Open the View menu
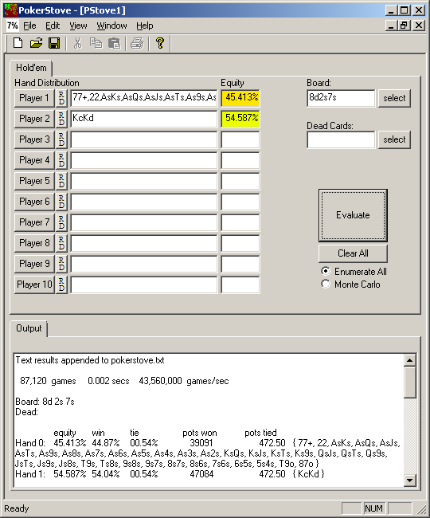This screenshot has width=430, height=518. [78, 26]
